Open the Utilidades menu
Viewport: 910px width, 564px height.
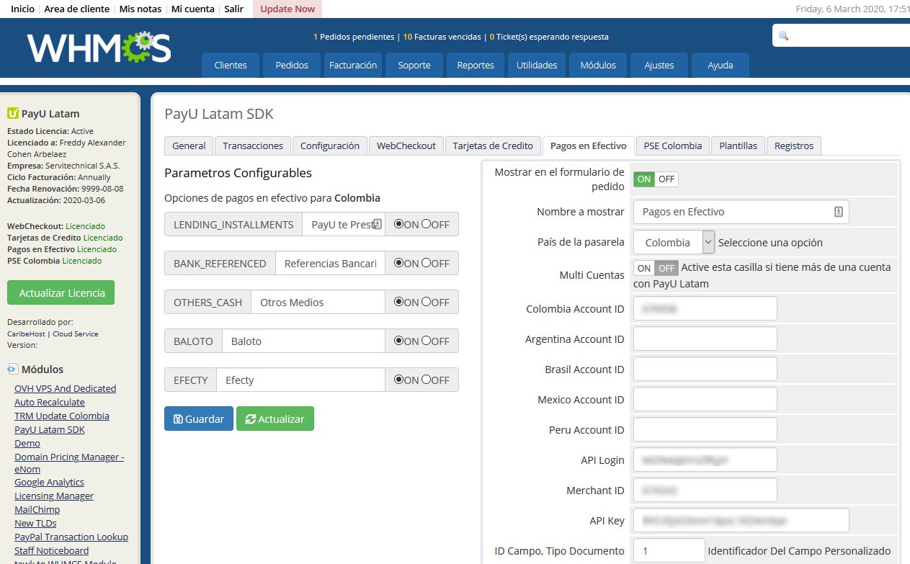tap(537, 65)
